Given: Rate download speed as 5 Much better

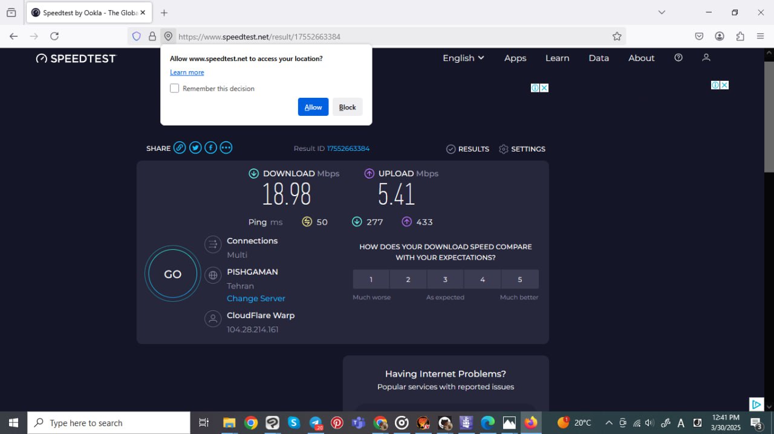Looking at the screenshot, I should coord(519,279).
